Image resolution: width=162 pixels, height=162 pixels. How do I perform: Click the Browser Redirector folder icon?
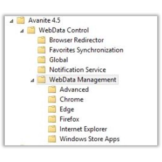tap(41, 40)
